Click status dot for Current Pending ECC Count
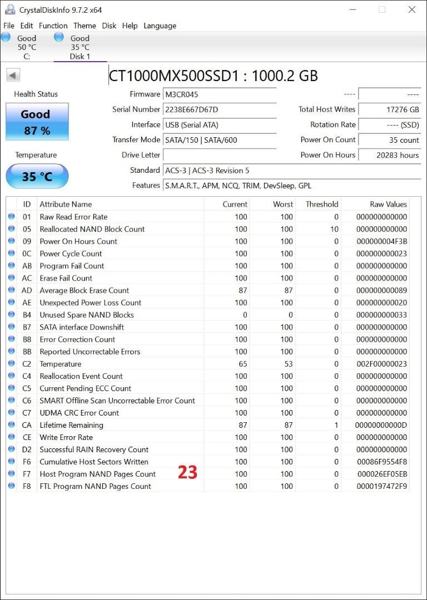427x600 pixels. point(12,388)
